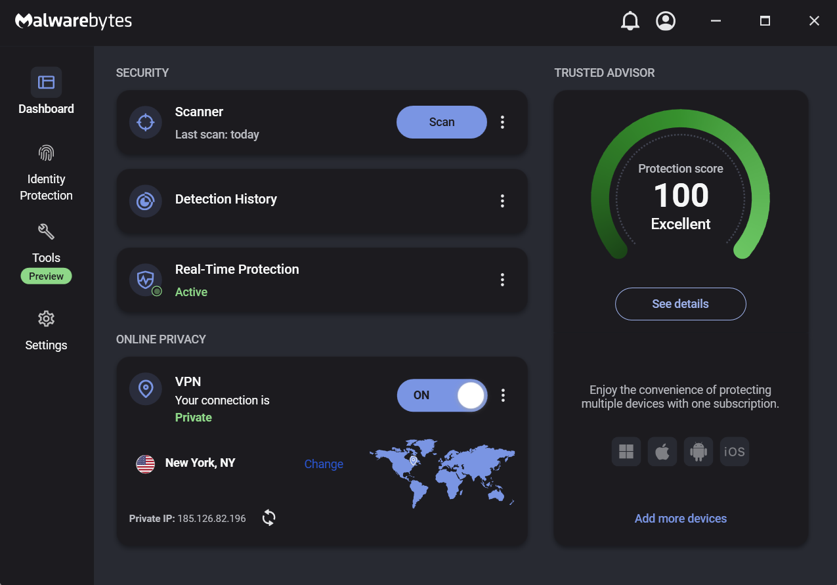Click the Real-Time Protection title

coord(237,269)
